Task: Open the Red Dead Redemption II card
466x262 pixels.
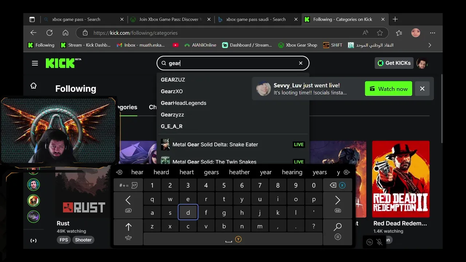Action: [x=401, y=179]
